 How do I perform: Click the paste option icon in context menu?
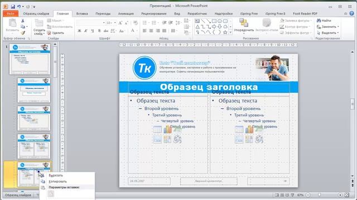(51, 193)
